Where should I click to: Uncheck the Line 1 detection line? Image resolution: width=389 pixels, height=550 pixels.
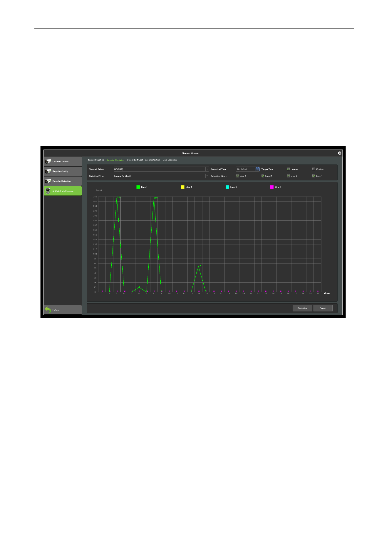pyautogui.click(x=237, y=176)
